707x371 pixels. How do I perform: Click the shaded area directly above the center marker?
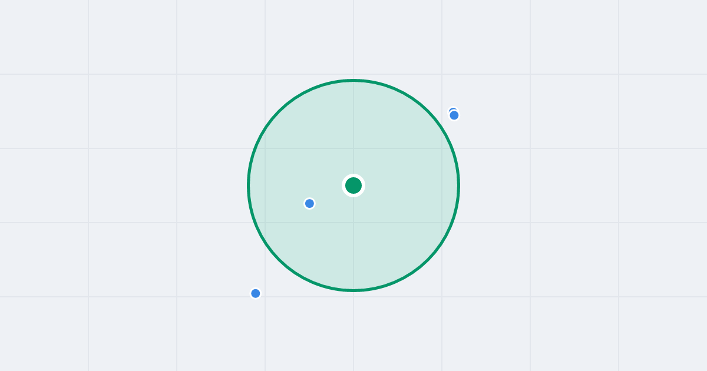pyautogui.click(x=353, y=130)
